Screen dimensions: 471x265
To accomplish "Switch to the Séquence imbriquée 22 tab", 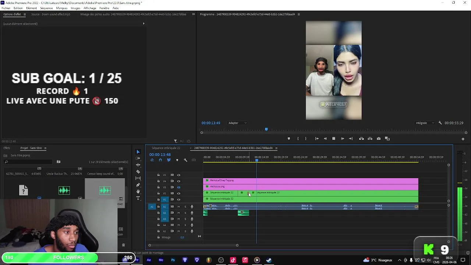I will coord(166,148).
